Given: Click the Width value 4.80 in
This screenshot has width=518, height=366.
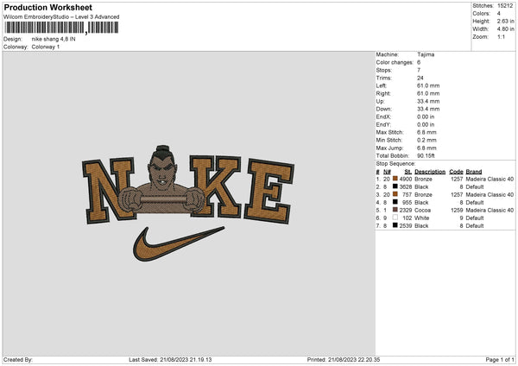Looking at the screenshot, I should pyautogui.click(x=505, y=29).
